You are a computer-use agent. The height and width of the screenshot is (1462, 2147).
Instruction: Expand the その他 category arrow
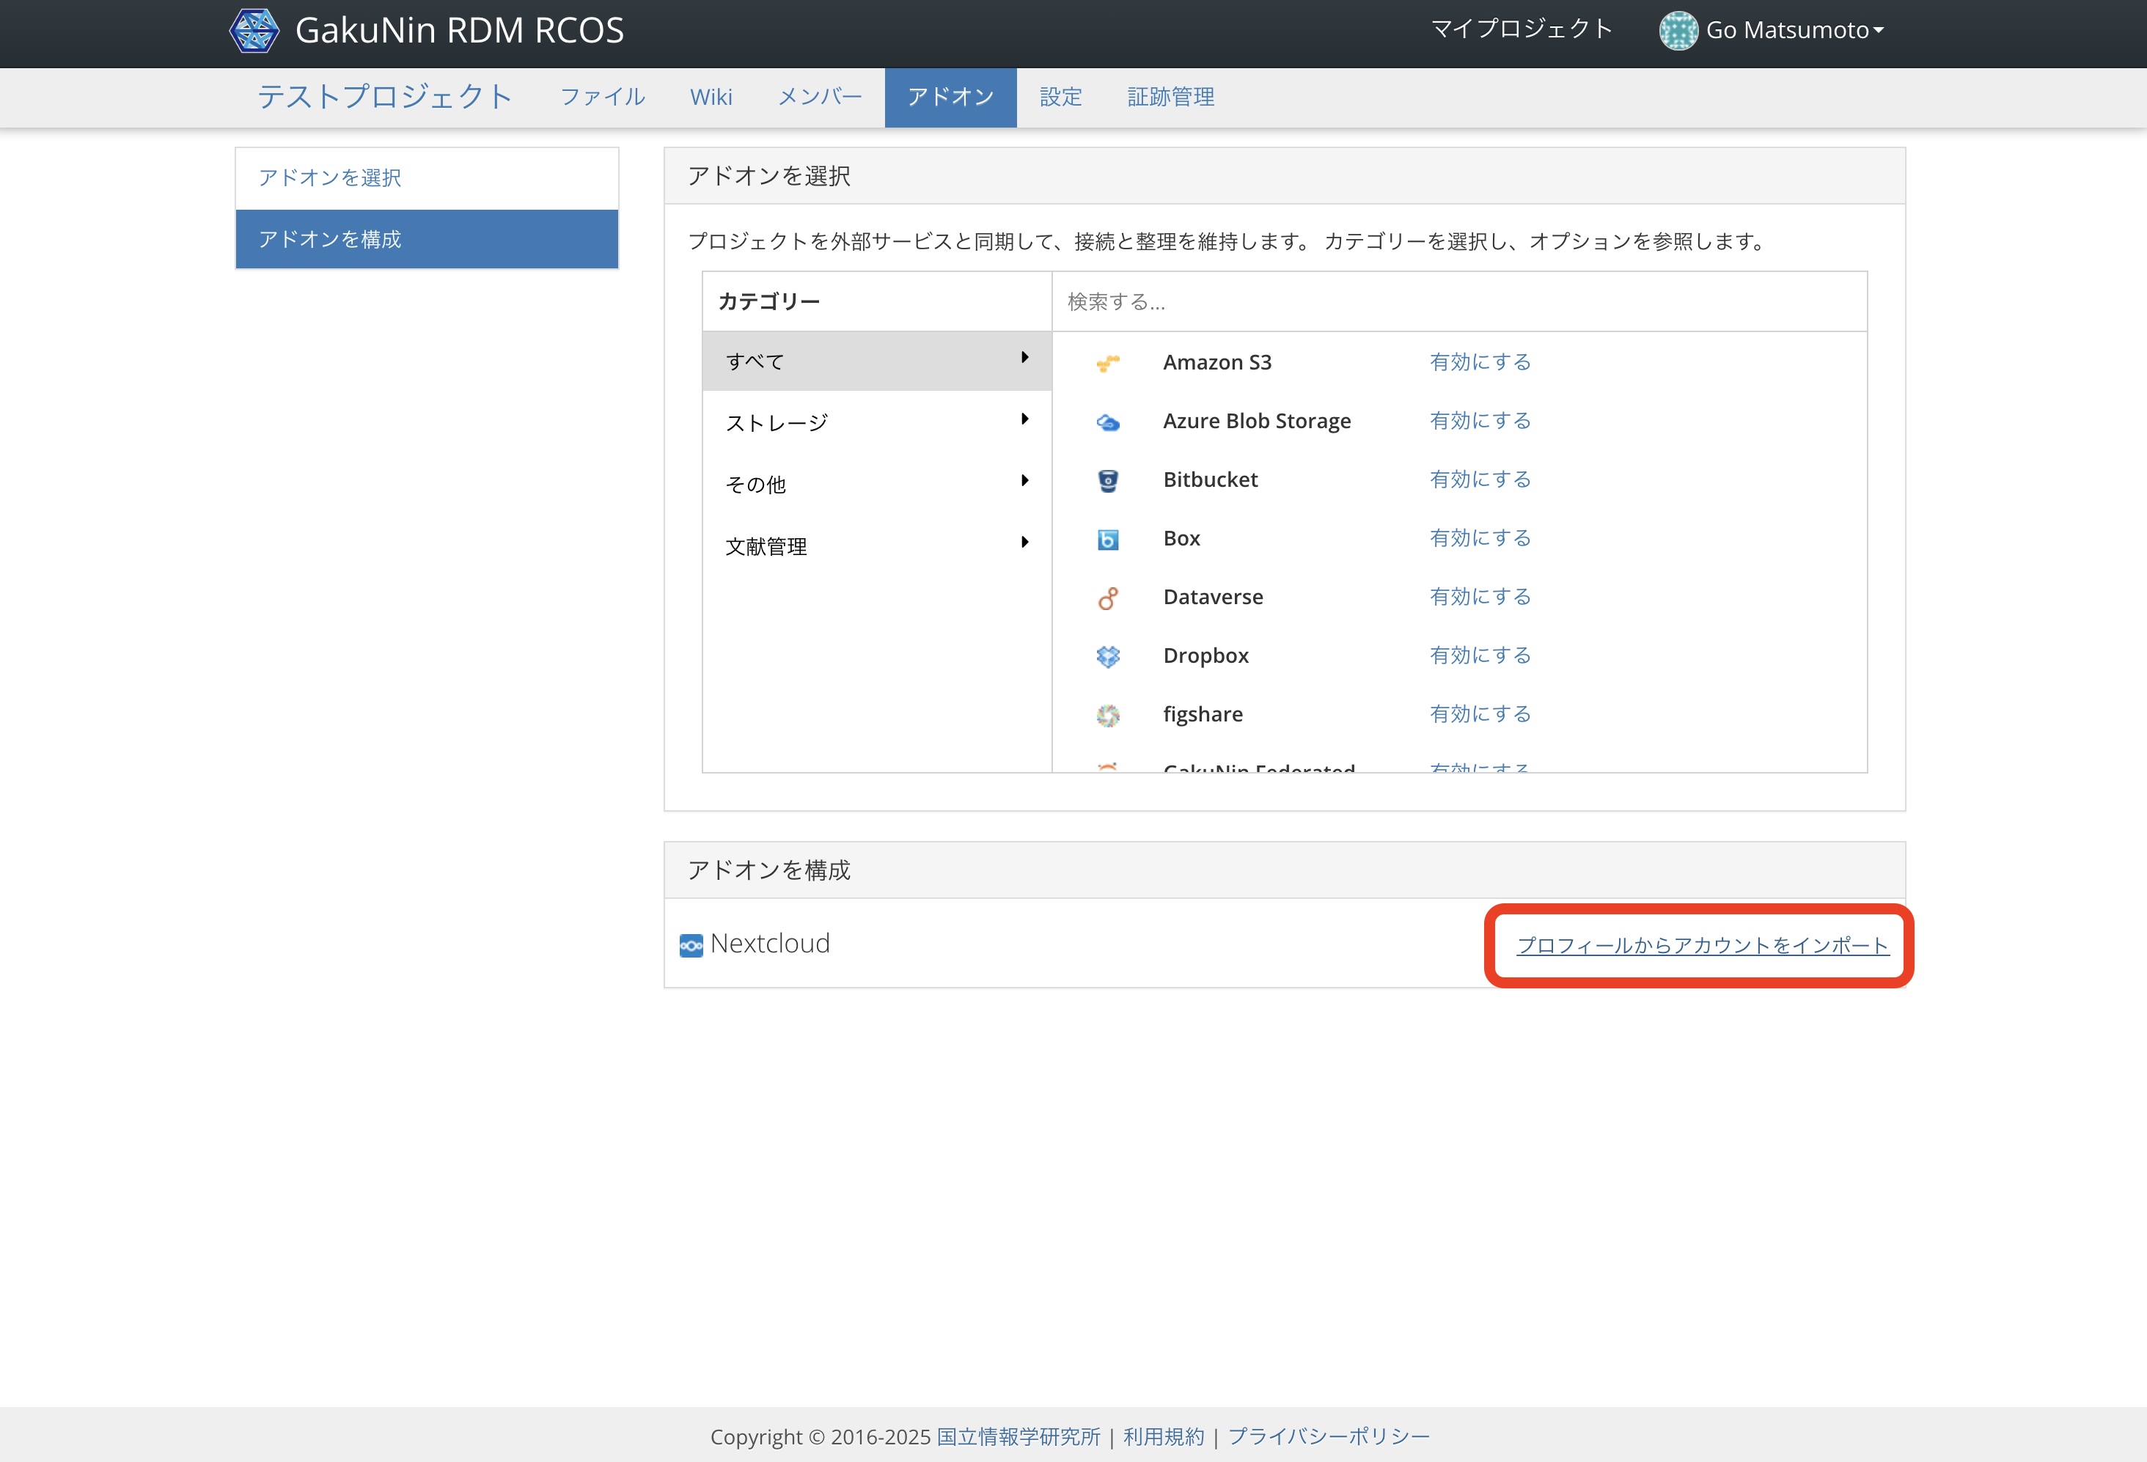click(x=1024, y=480)
